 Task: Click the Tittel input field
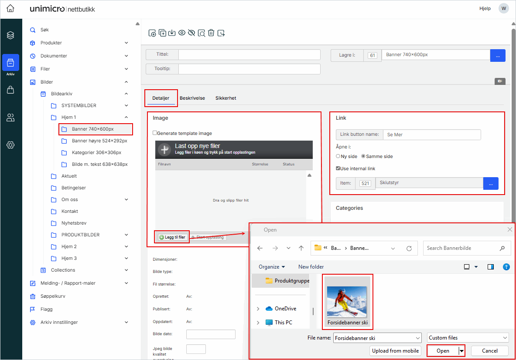click(x=249, y=54)
